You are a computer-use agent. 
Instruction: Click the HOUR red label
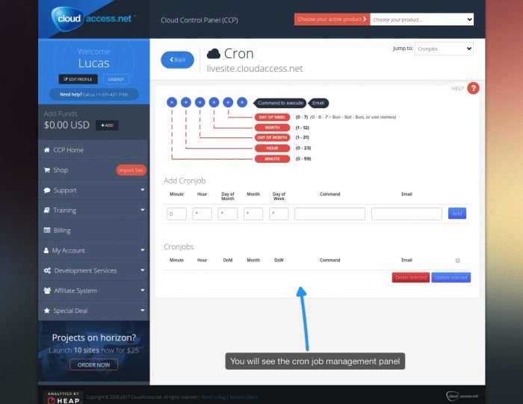point(272,148)
